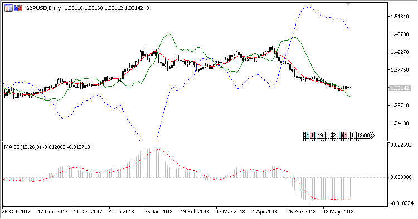
Task: Click the 26 Jan 2018 date label
Action: click(x=158, y=212)
